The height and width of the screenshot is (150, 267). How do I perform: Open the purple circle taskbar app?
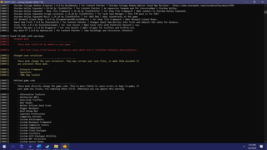coord(30,146)
